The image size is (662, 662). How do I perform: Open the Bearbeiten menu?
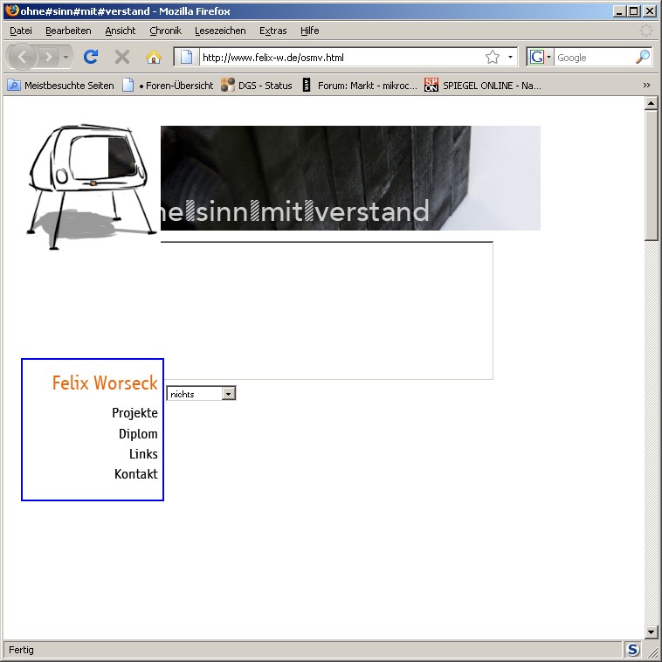coord(68,31)
